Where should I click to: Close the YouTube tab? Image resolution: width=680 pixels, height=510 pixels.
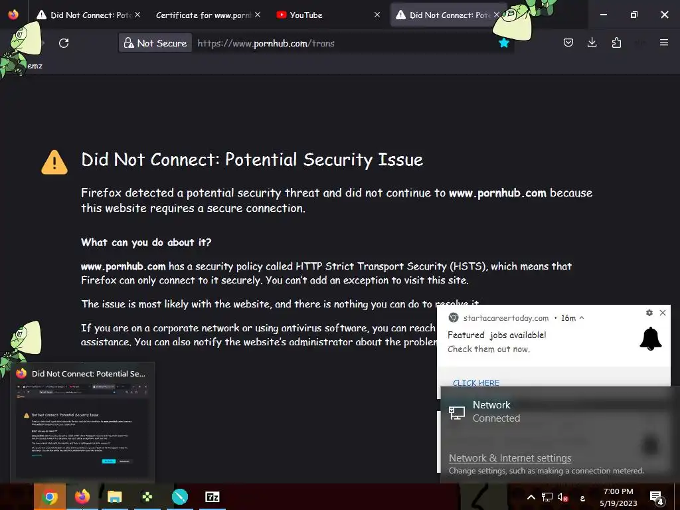[377, 15]
